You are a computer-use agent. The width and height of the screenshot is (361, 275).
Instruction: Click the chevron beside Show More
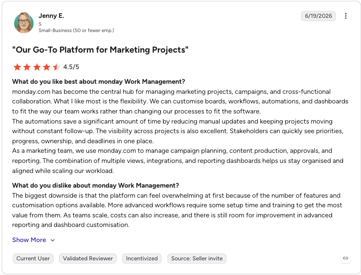(53, 240)
